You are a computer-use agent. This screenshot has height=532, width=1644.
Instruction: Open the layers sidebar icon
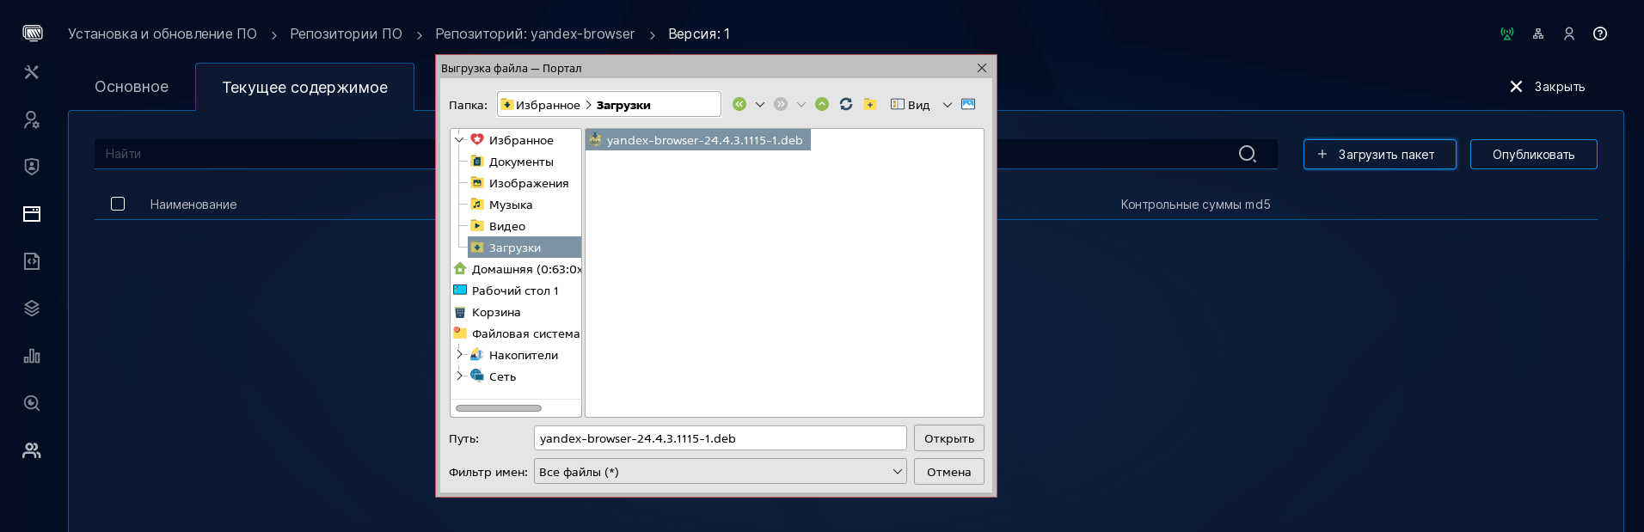point(32,309)
